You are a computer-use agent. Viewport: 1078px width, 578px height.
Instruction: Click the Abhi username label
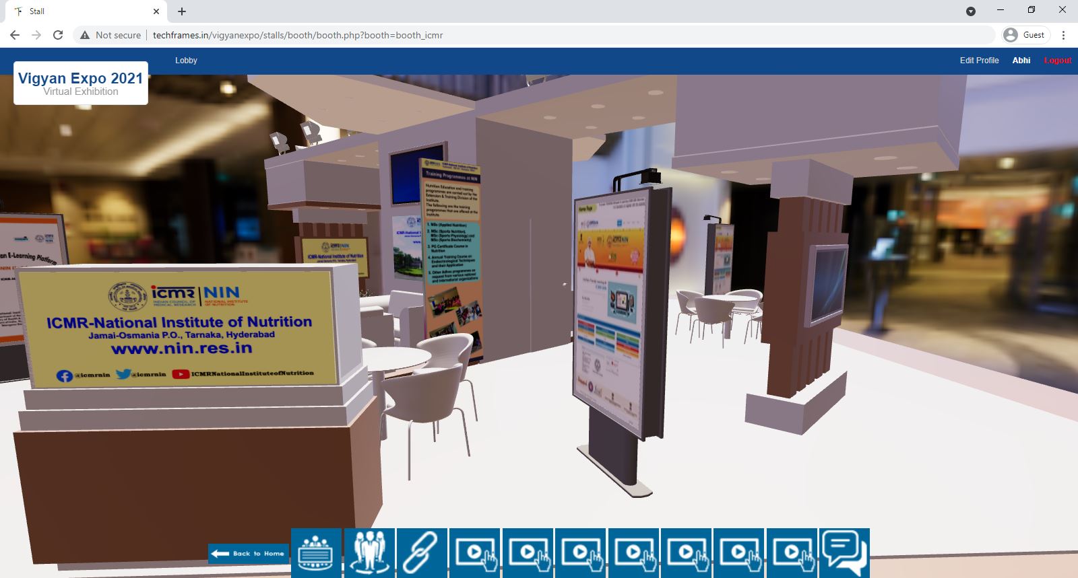pos(1021,61)
